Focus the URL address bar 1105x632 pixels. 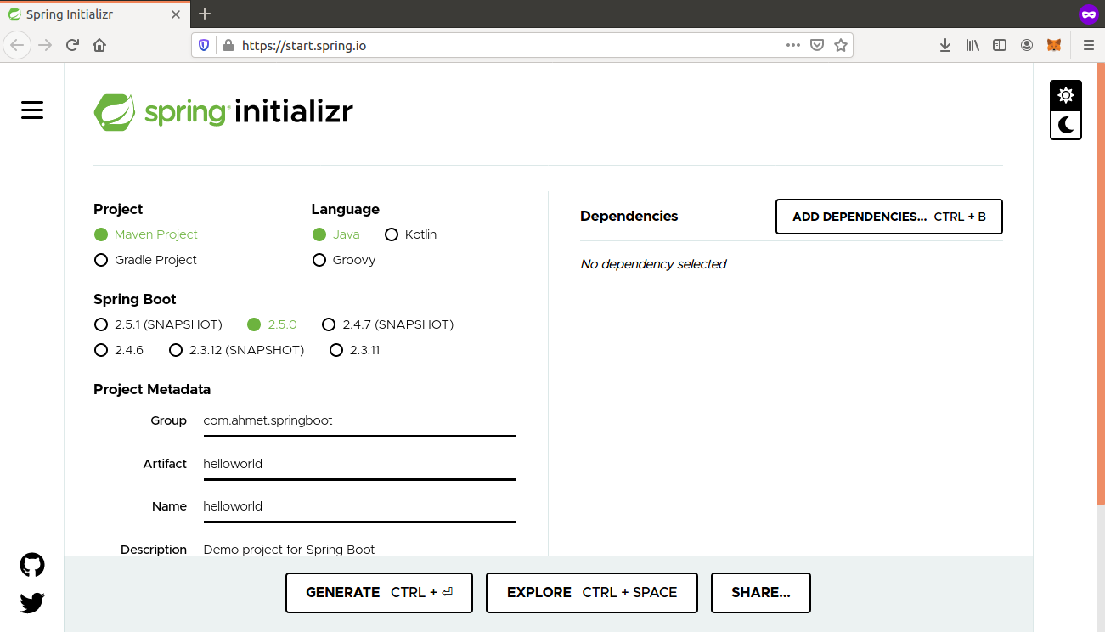(510, 45)
